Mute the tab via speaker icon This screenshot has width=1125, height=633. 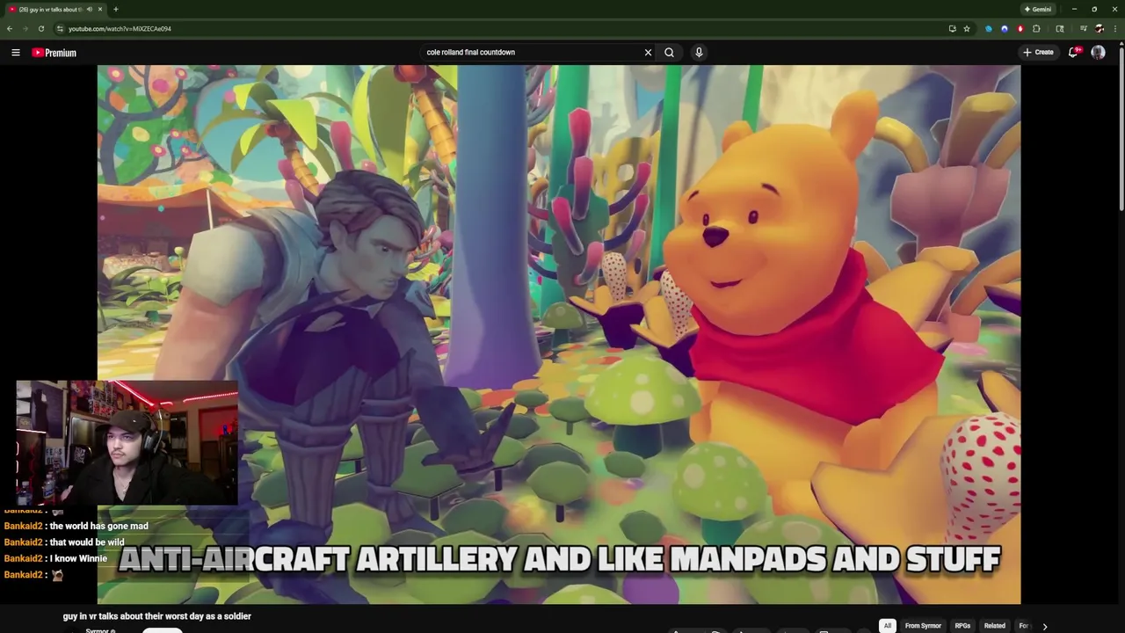(89, 9)
